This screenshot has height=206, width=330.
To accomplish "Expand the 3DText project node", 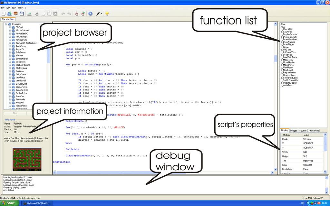I will coord(10,27).
